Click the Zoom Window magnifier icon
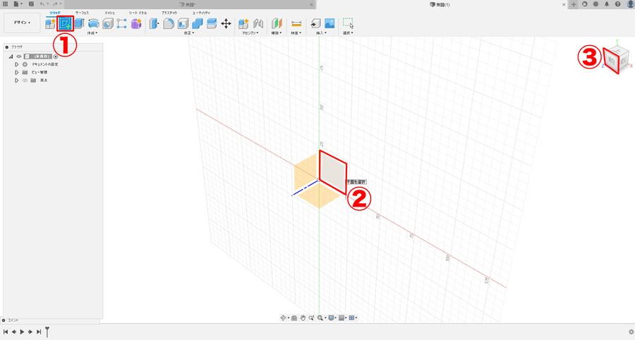 (311, 318)
